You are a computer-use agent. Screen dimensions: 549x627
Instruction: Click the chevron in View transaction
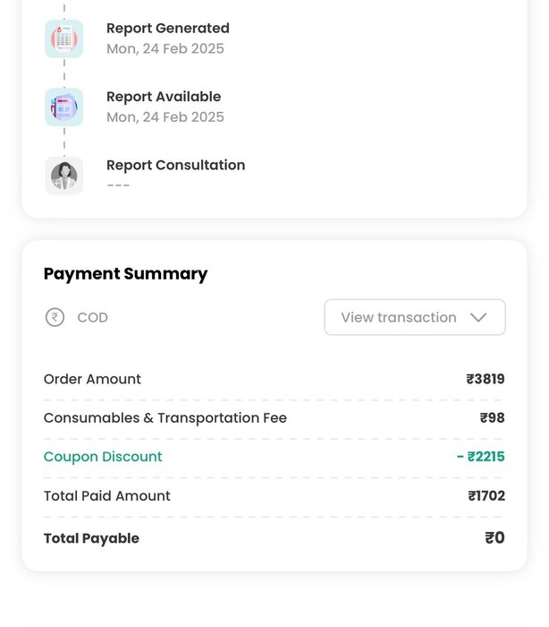[478, 317]
